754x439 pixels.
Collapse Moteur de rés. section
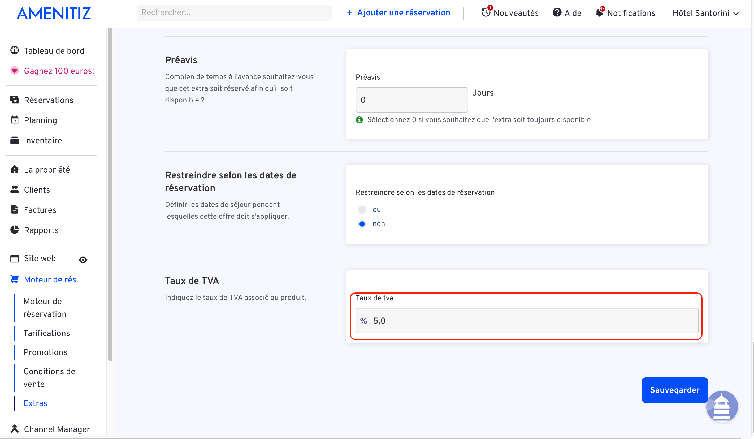(51, 279)
